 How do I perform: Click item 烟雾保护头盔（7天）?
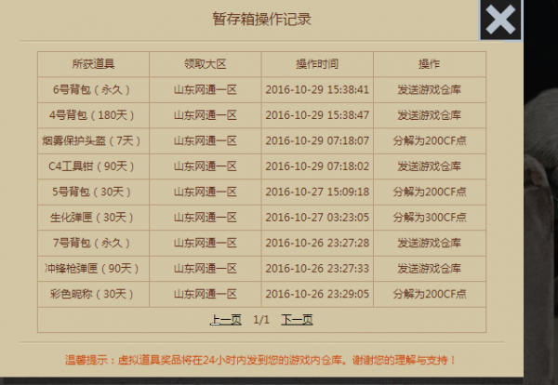92,141
